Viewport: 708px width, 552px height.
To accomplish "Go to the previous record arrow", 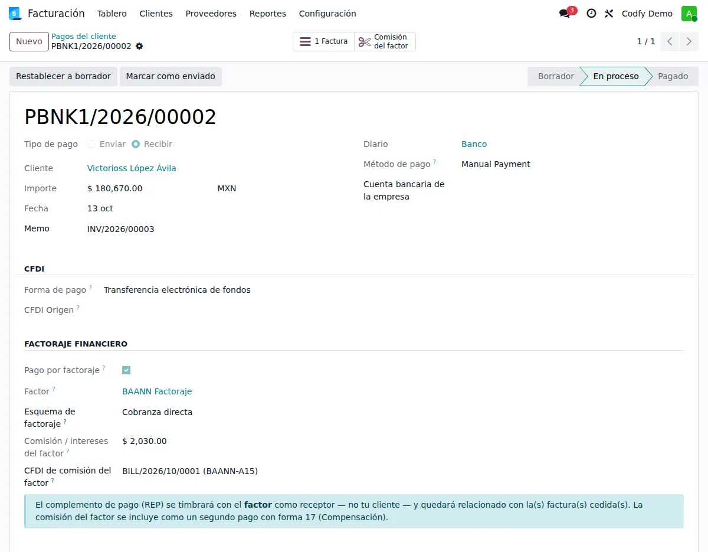I will click(670, 41).
